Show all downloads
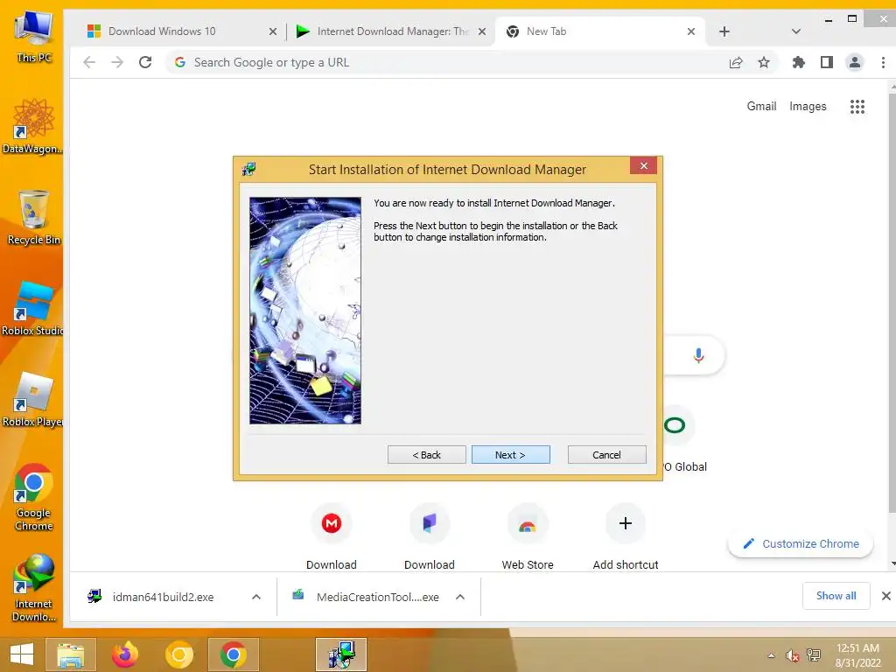 pos(836,596)
